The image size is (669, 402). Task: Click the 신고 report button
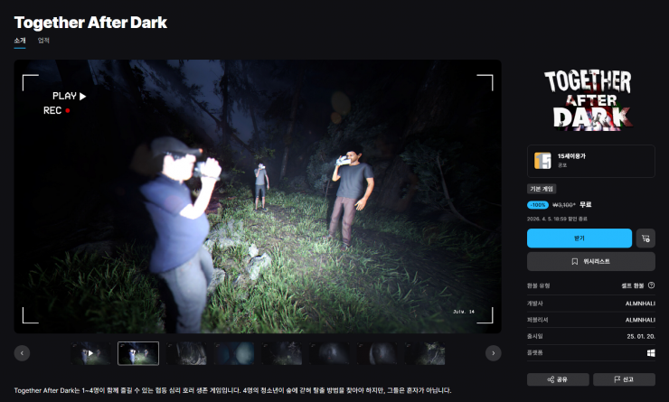coord(624,379)
